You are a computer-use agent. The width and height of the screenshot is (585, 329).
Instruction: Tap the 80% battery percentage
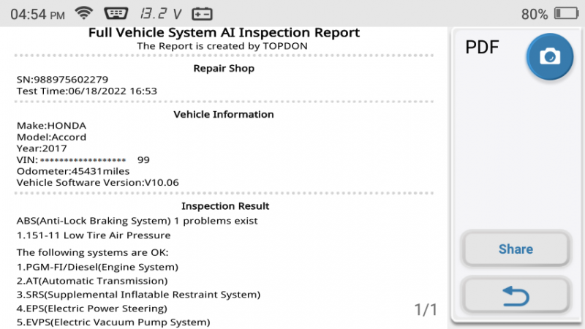click(535, 14)
